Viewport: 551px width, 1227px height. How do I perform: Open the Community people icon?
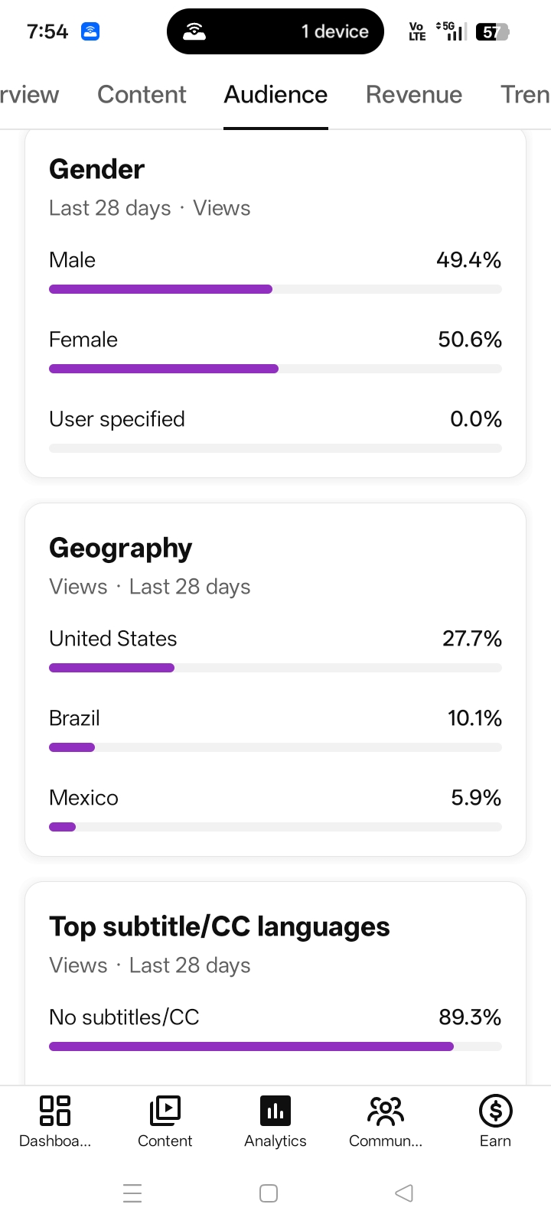click(386, 1111)
